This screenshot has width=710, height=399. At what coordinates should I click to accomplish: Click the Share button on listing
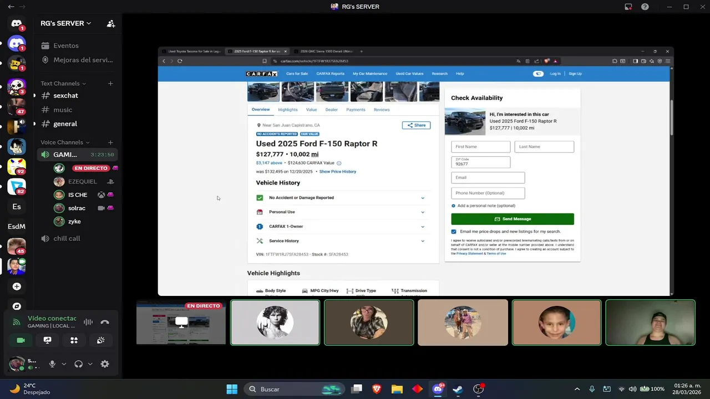[416, 125]
